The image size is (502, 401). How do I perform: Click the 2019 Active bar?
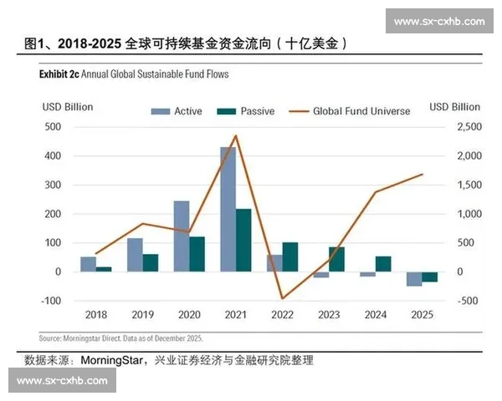[135, 255]
